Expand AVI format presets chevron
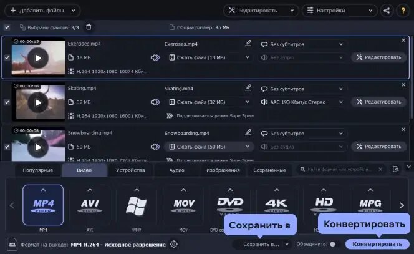 [90, 190]
